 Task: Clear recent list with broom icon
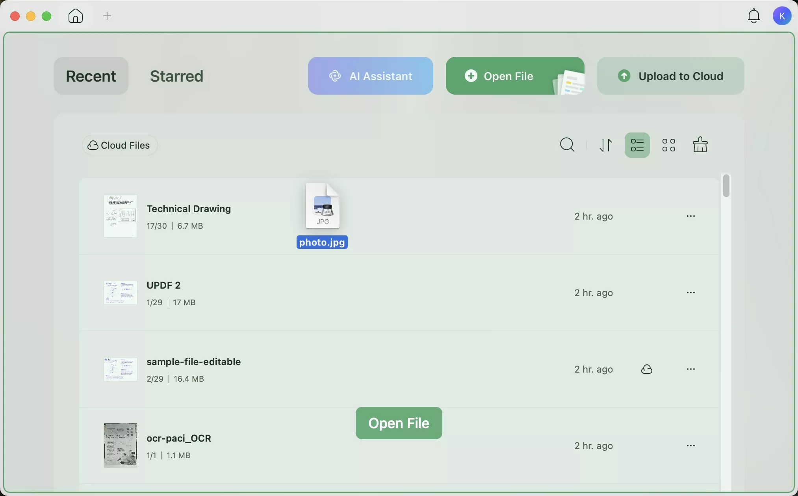(x=700, y=145)
